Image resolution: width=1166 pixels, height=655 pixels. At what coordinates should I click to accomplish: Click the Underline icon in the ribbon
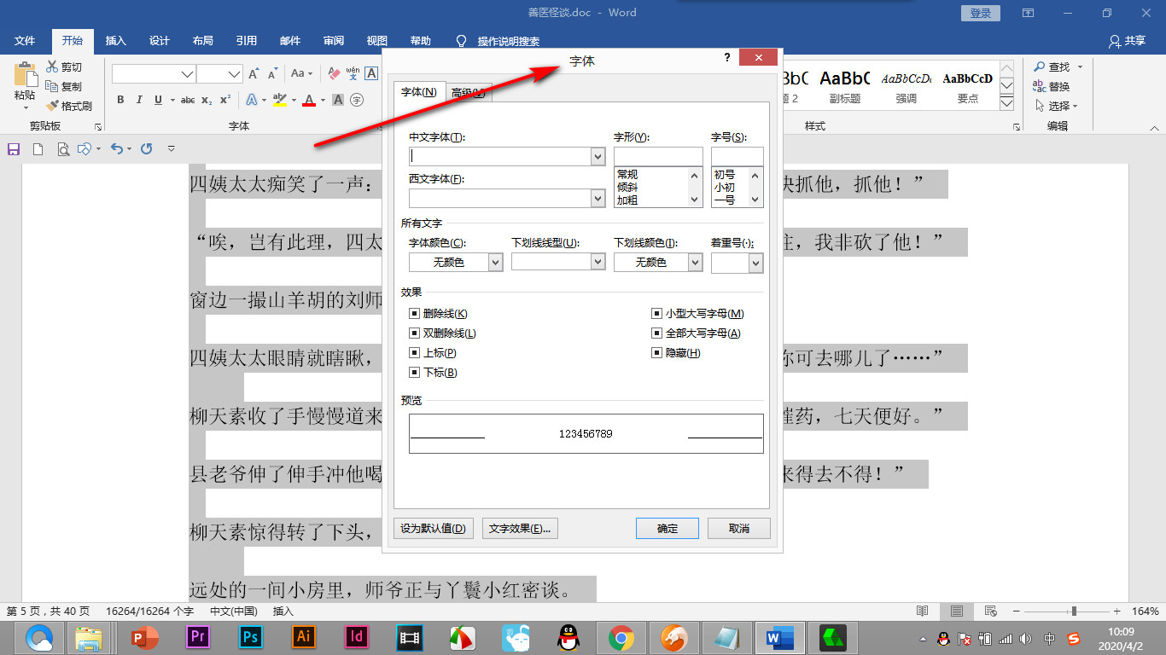click(x=159, y=100)
